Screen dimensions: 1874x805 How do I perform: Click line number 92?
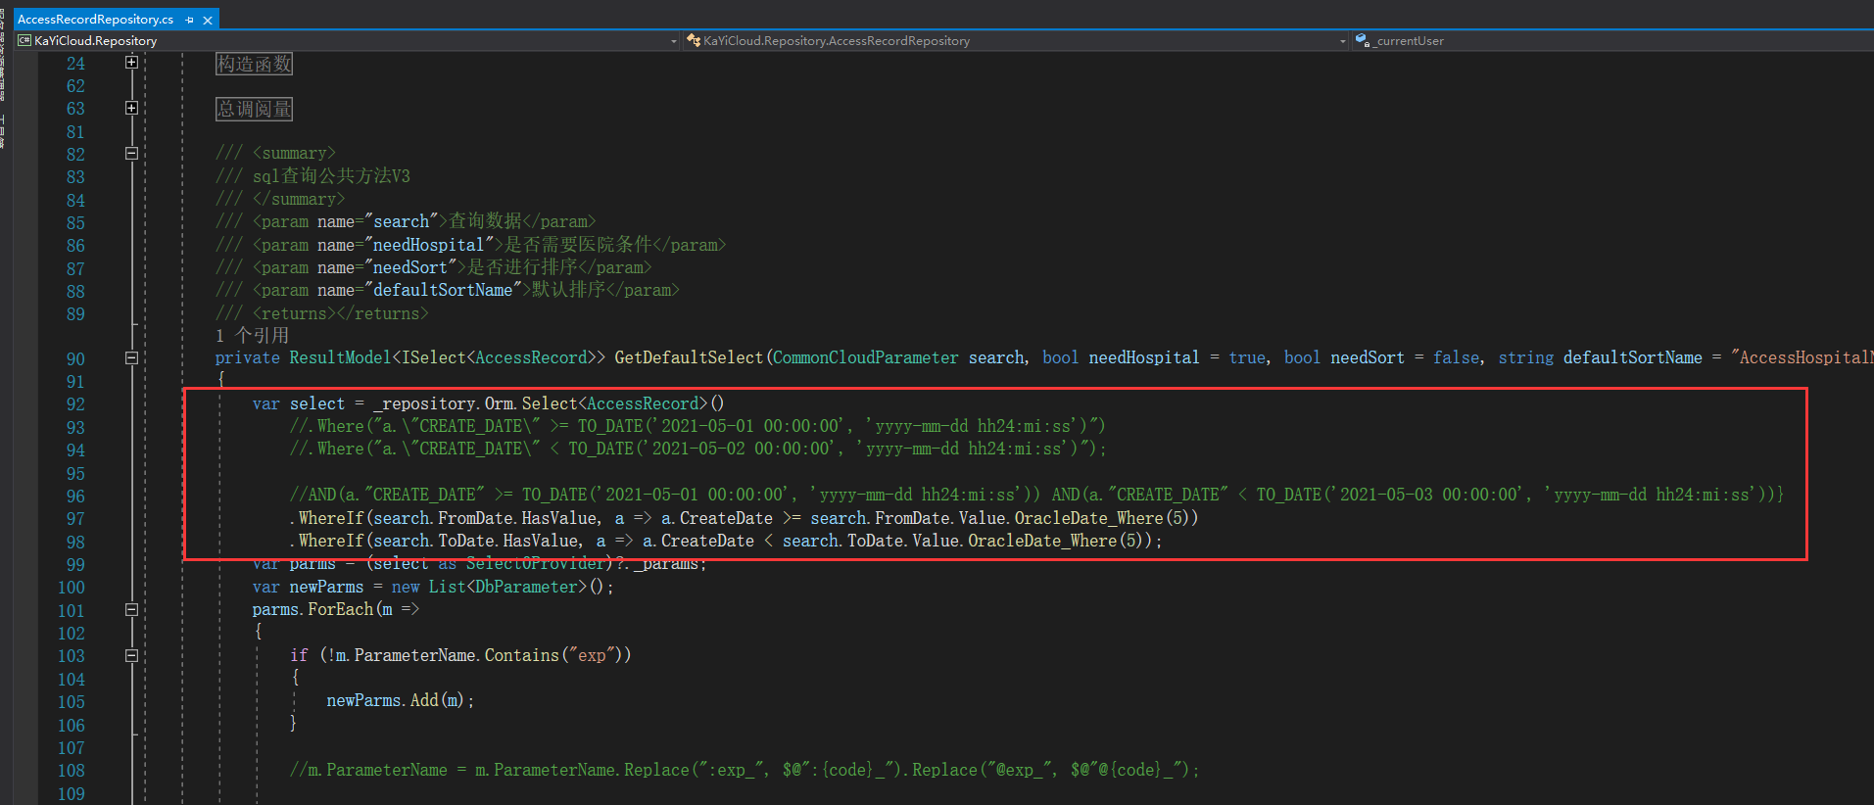(75, 403)
